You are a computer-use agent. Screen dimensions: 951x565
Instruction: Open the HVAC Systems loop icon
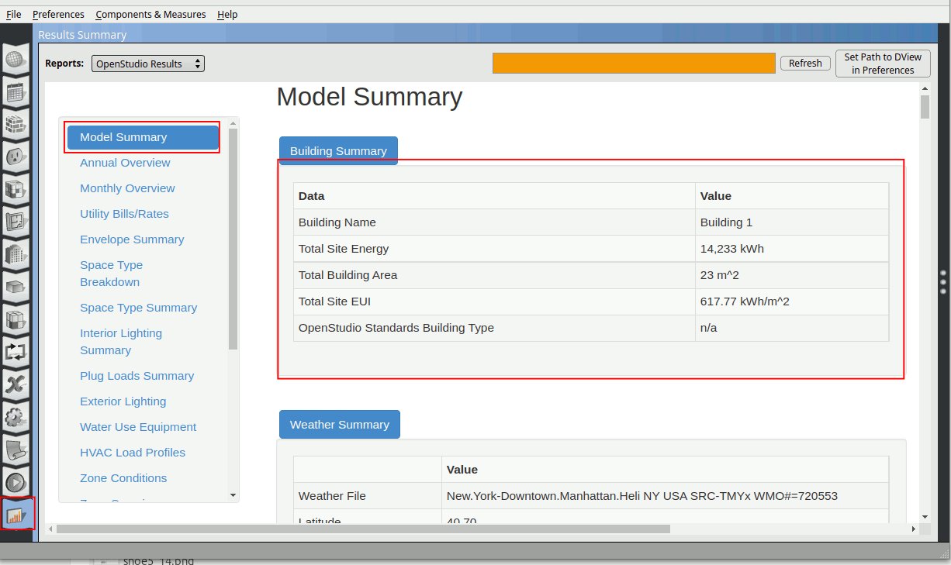pyautogui.click(x=16, y=351)
